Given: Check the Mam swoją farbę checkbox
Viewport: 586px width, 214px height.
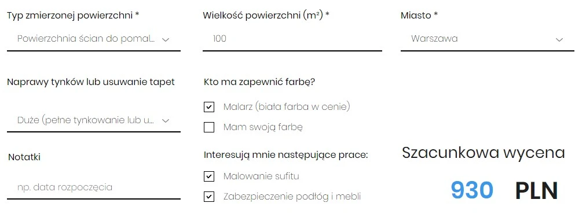Looking at the screenshot, I should 209,127.
